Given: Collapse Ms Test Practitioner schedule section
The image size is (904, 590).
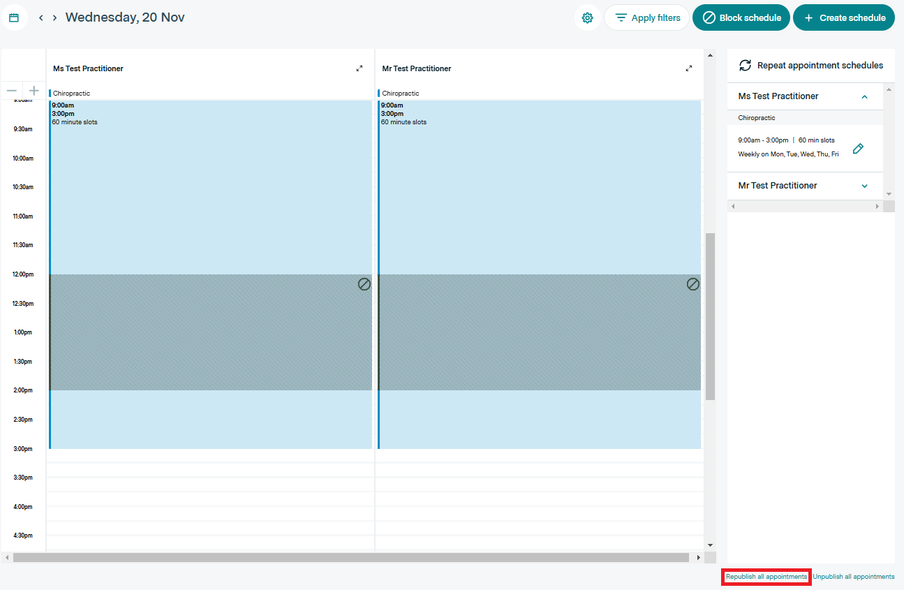Looking at the screenshot, I should [x=864, y=97].
